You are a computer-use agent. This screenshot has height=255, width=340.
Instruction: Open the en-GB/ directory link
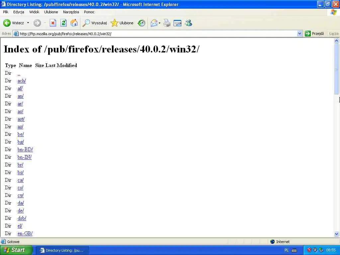point(25,233)
